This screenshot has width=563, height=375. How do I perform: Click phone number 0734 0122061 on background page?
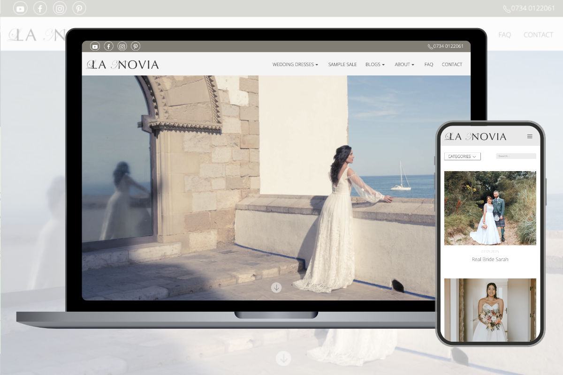(533, 8)
